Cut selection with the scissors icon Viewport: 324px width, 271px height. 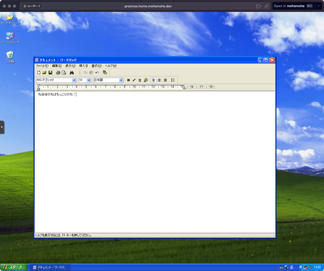[80, 73]
